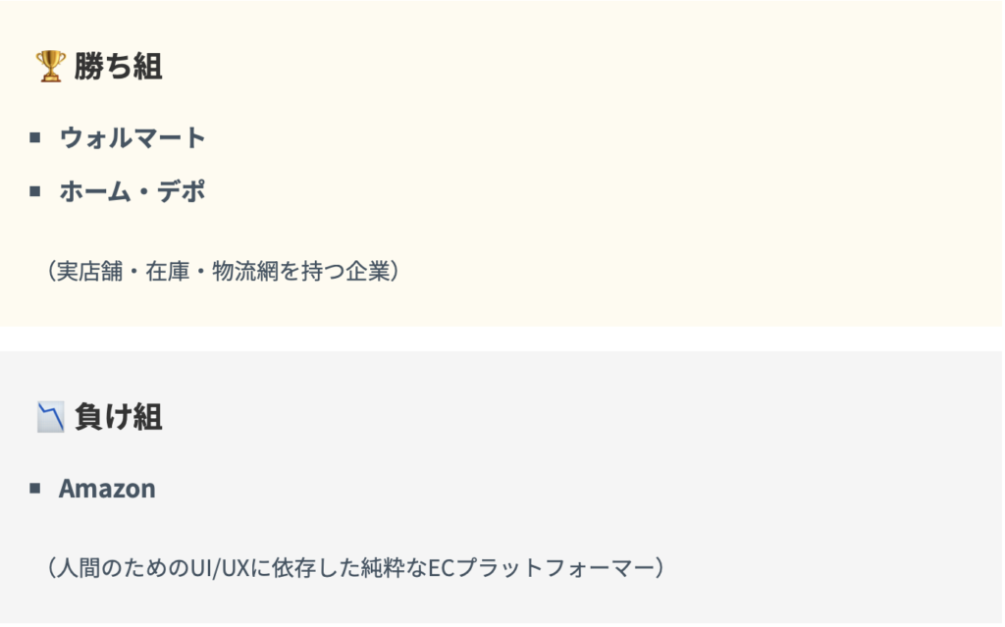Screen dimensions: 1005x627
Task: Click the white gap between the two cards
Action: (502, 339)
